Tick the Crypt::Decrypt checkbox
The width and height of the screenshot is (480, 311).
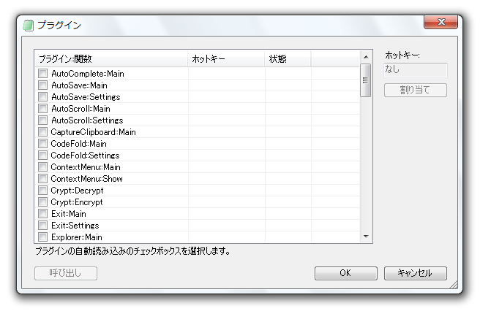(x=43, y=190)
